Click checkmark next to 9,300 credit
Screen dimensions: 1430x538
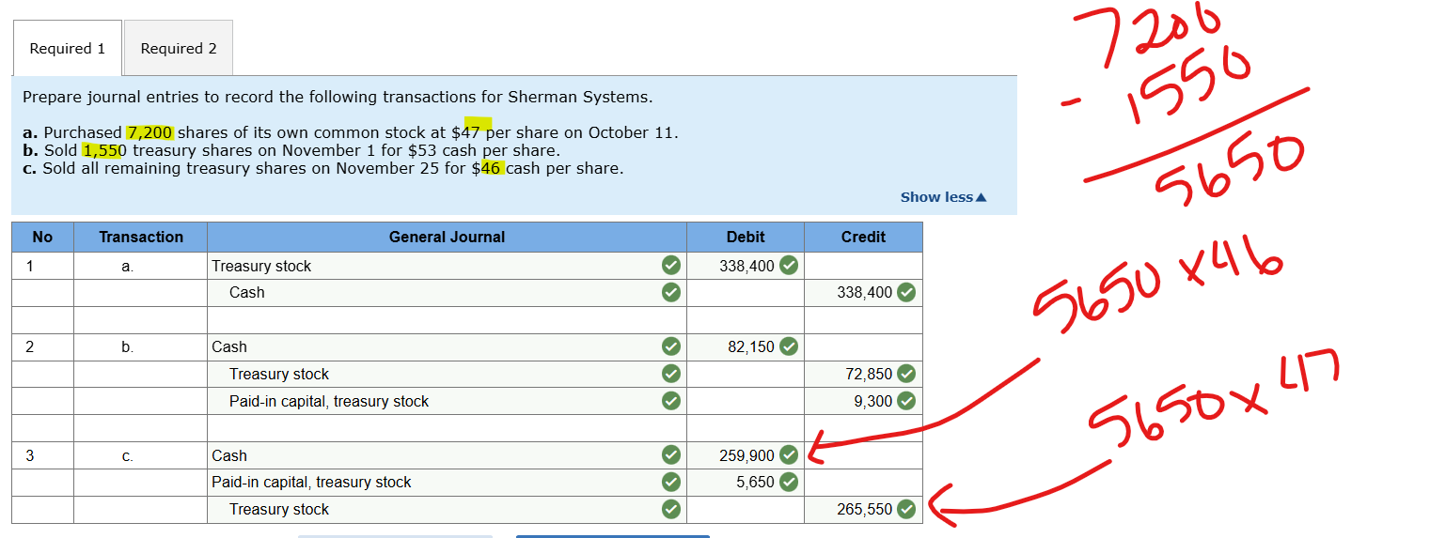pyautogui.click(x=905, y=401)
